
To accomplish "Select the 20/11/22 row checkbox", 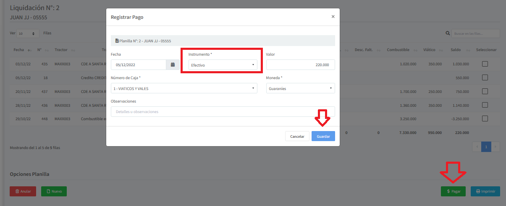I will [x=485, y=91].
